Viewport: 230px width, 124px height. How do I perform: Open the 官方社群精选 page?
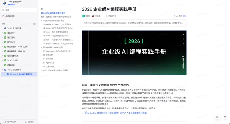point(13,56)
